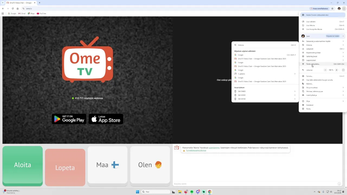Open Historia Ctrl+H in the history submenu
347x195 pixels.
[265, 45]
